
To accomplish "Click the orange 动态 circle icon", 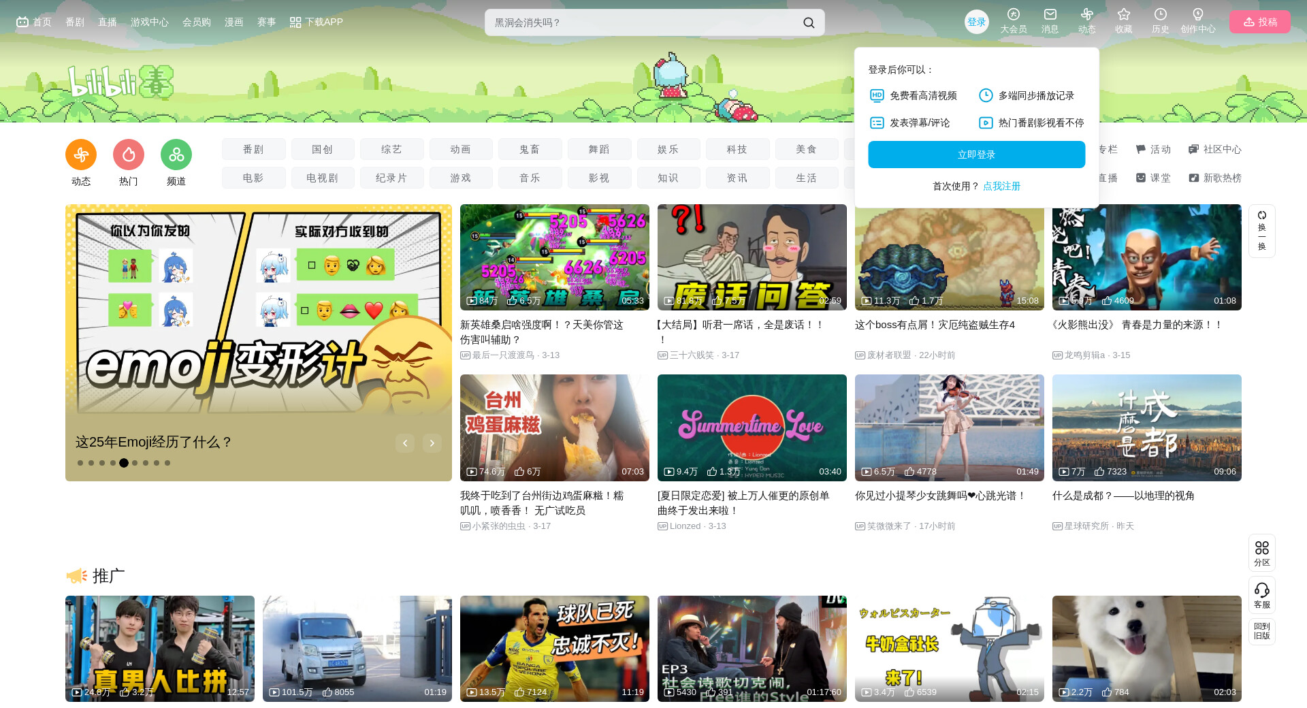I will (81, 155).
